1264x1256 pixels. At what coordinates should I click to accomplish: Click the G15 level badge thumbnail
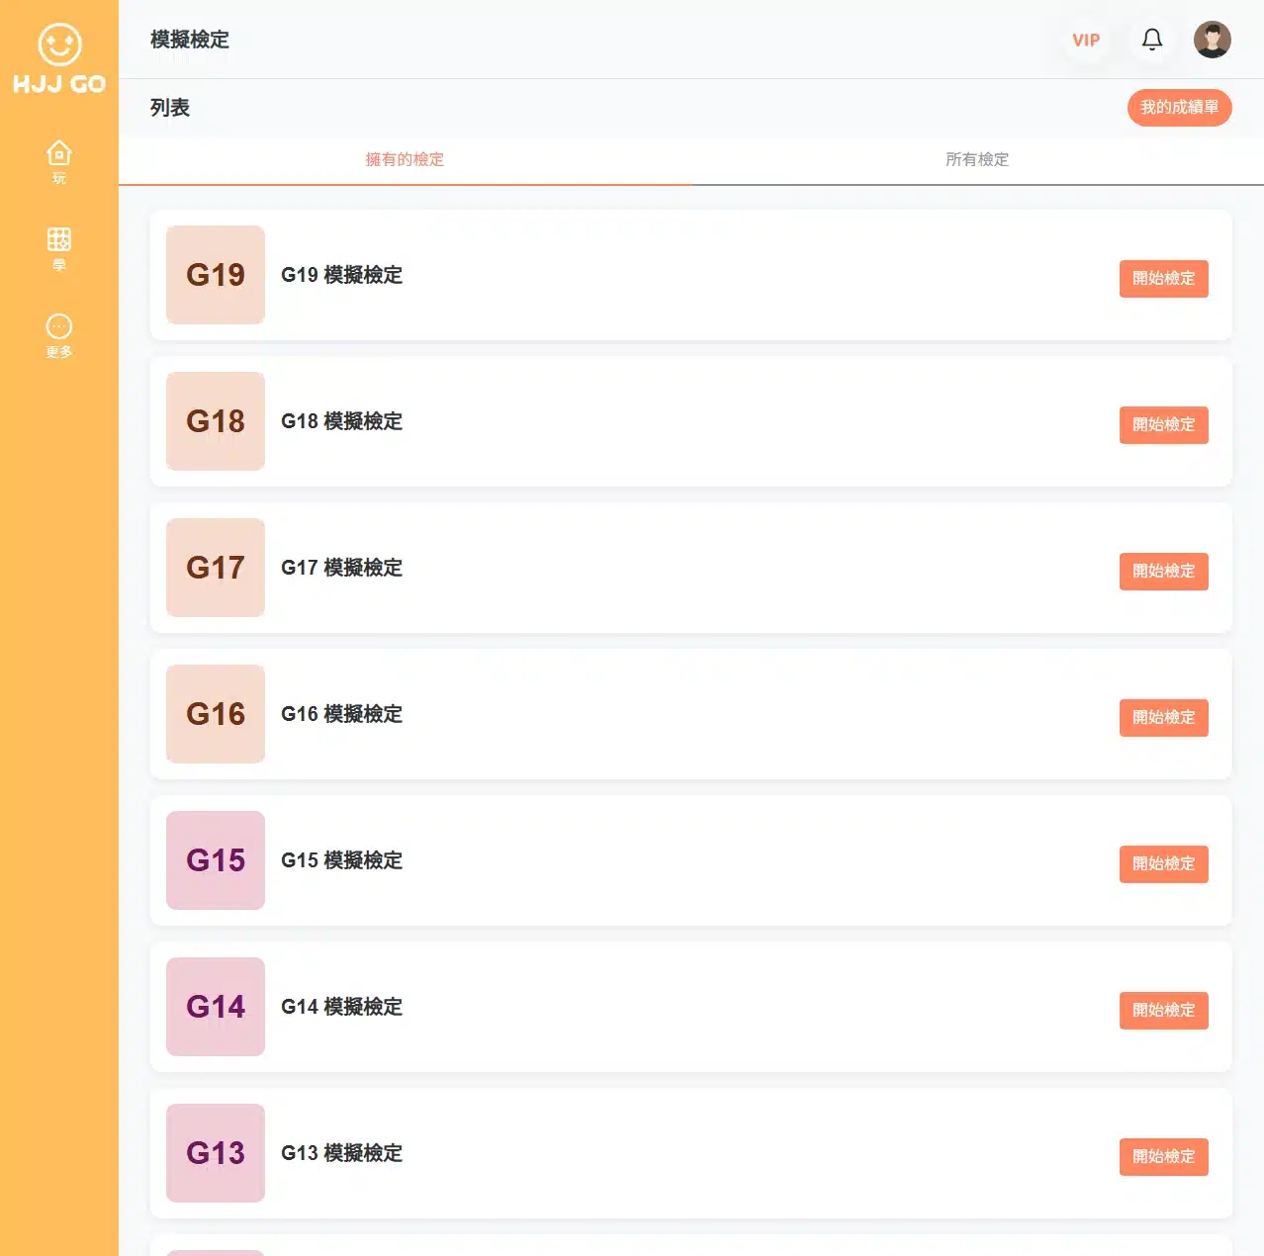pyautogui.click(x=216, y=860)
